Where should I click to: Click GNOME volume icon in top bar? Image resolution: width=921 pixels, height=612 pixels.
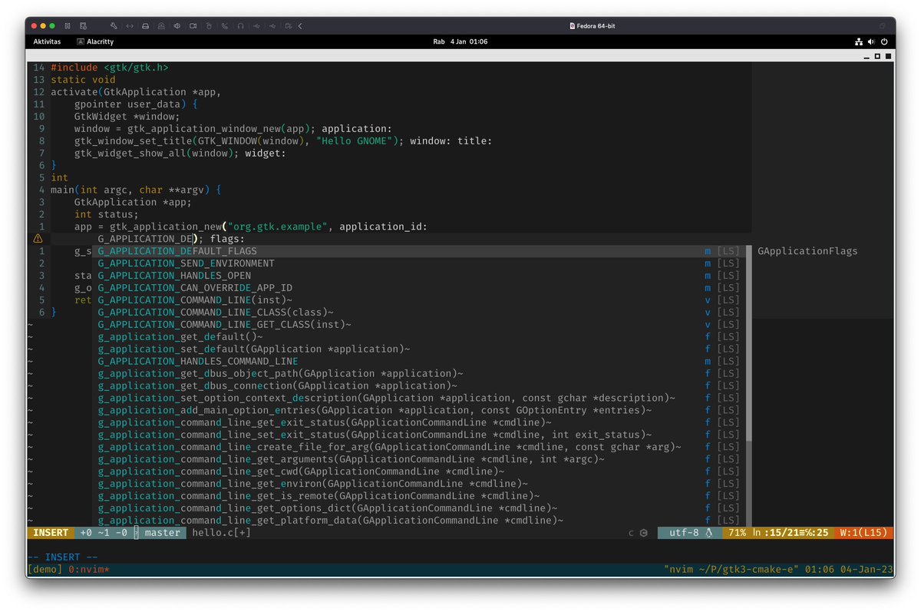click(872, 41)
